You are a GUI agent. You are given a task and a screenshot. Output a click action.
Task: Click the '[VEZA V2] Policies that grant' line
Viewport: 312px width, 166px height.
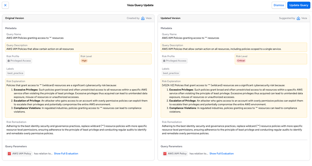(x=224, y=85)
